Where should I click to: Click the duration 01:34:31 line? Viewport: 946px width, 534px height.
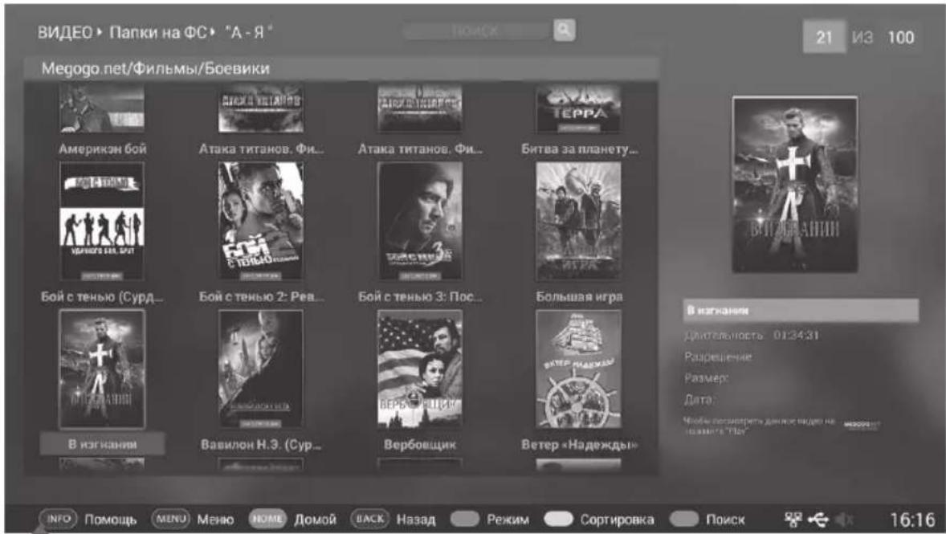751,335
